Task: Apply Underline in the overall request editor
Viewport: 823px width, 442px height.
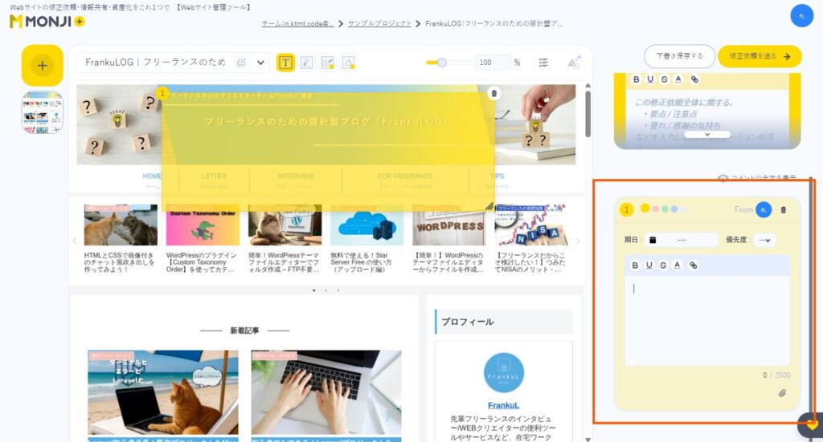Action: coord(650,79)
